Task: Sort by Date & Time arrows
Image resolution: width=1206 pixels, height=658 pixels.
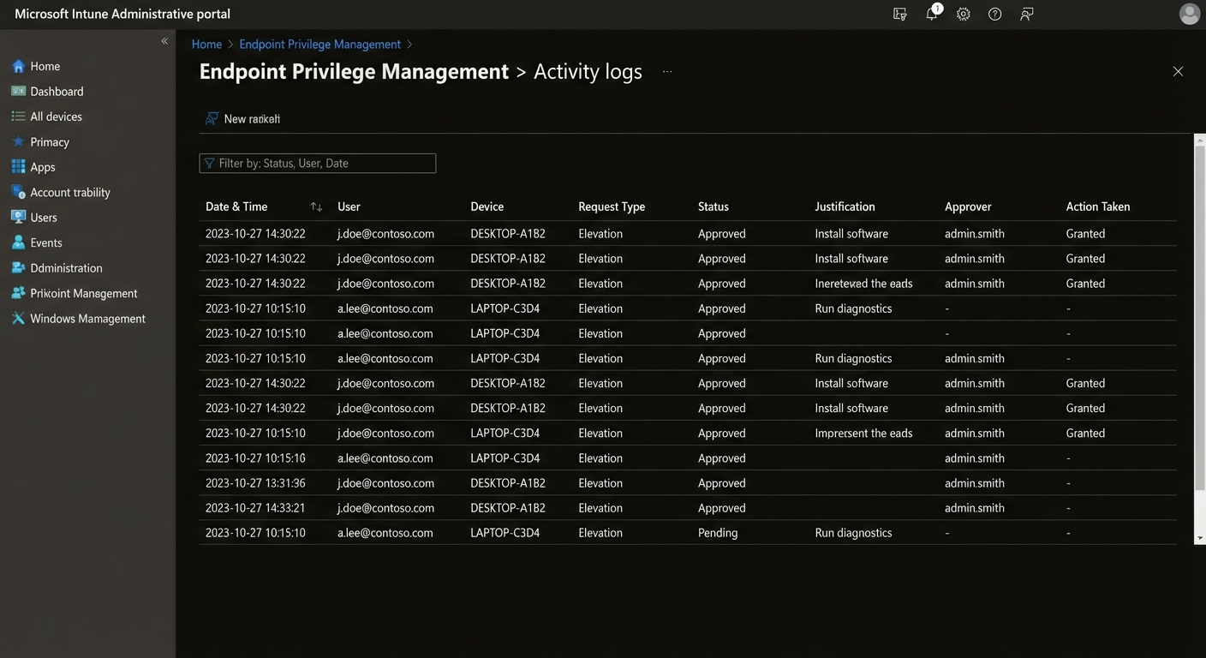Action: point(316,206)
